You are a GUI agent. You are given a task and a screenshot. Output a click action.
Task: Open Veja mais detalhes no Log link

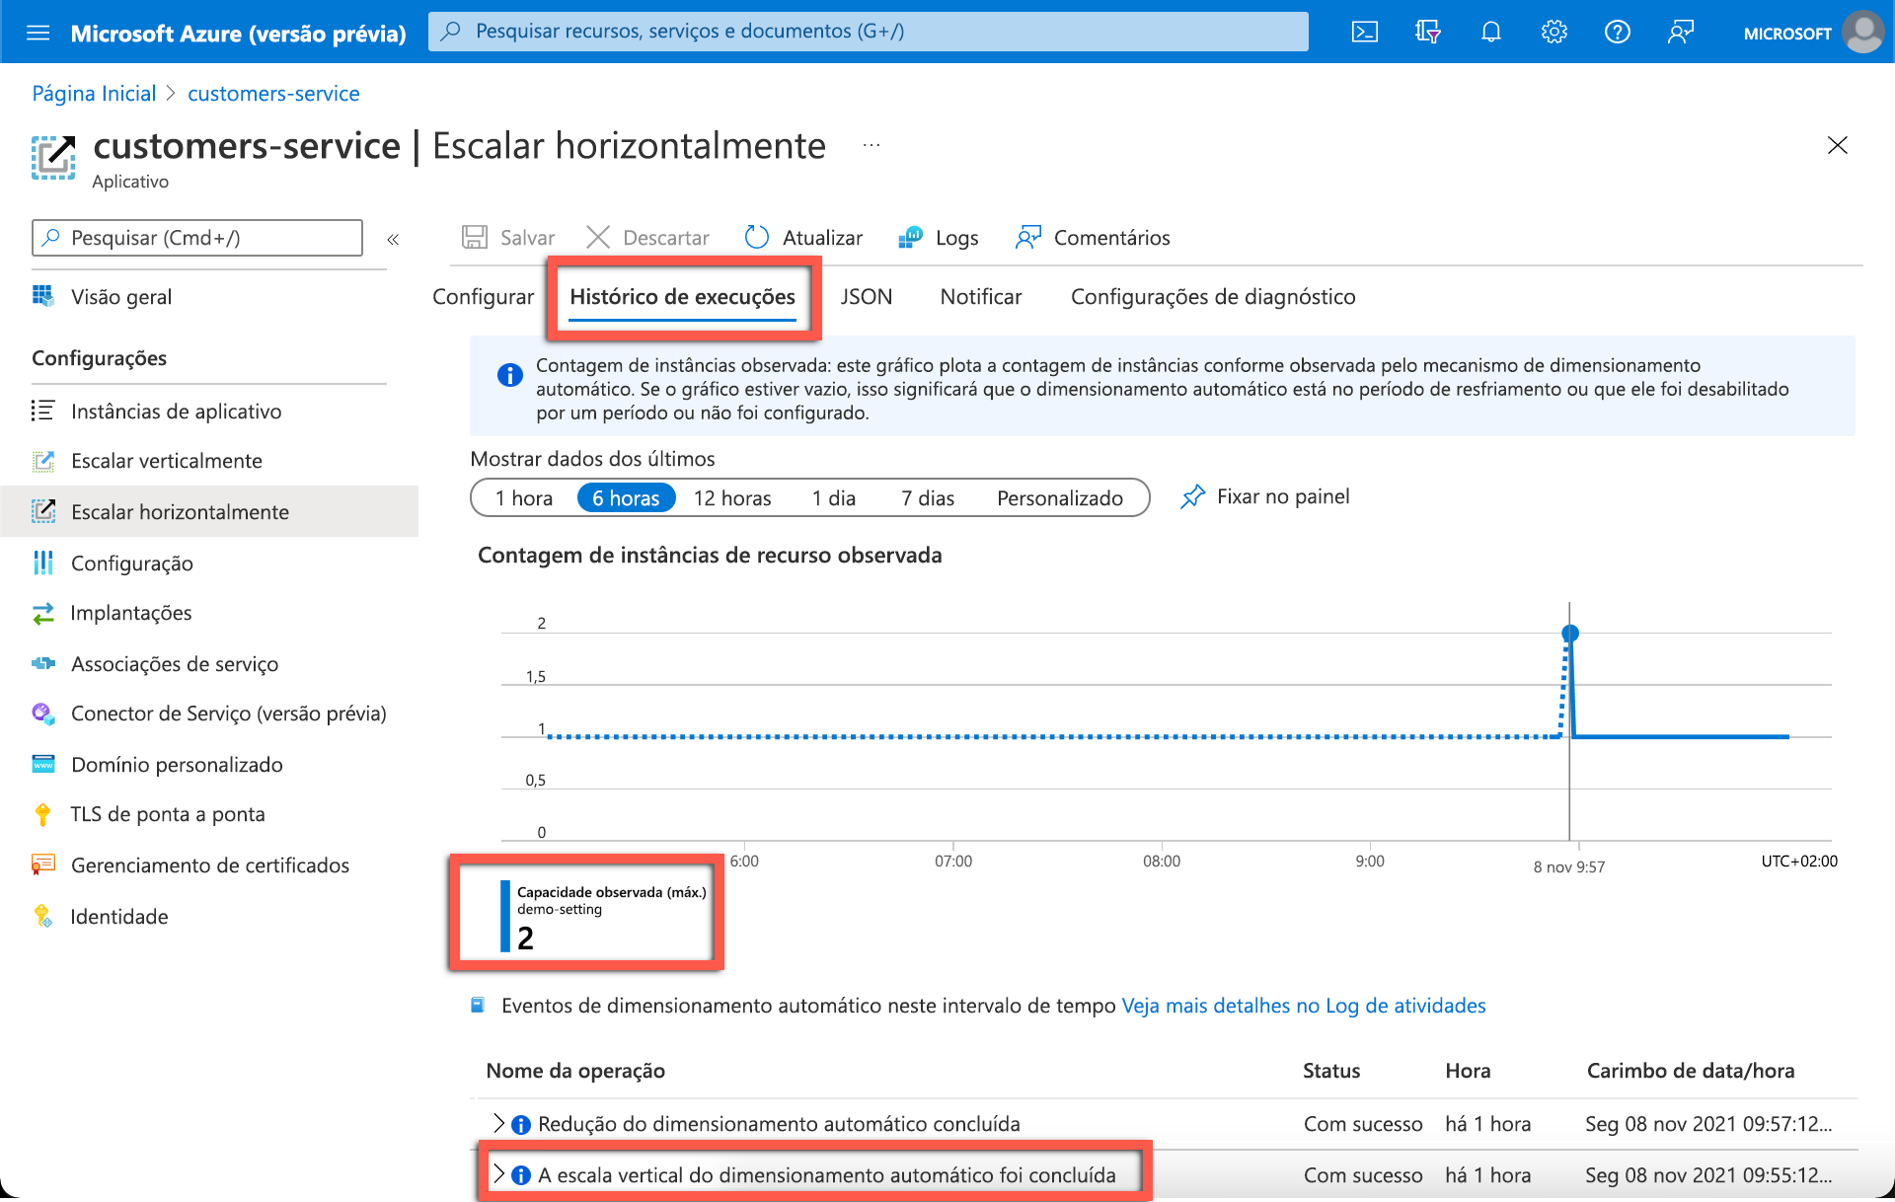1303,1006
